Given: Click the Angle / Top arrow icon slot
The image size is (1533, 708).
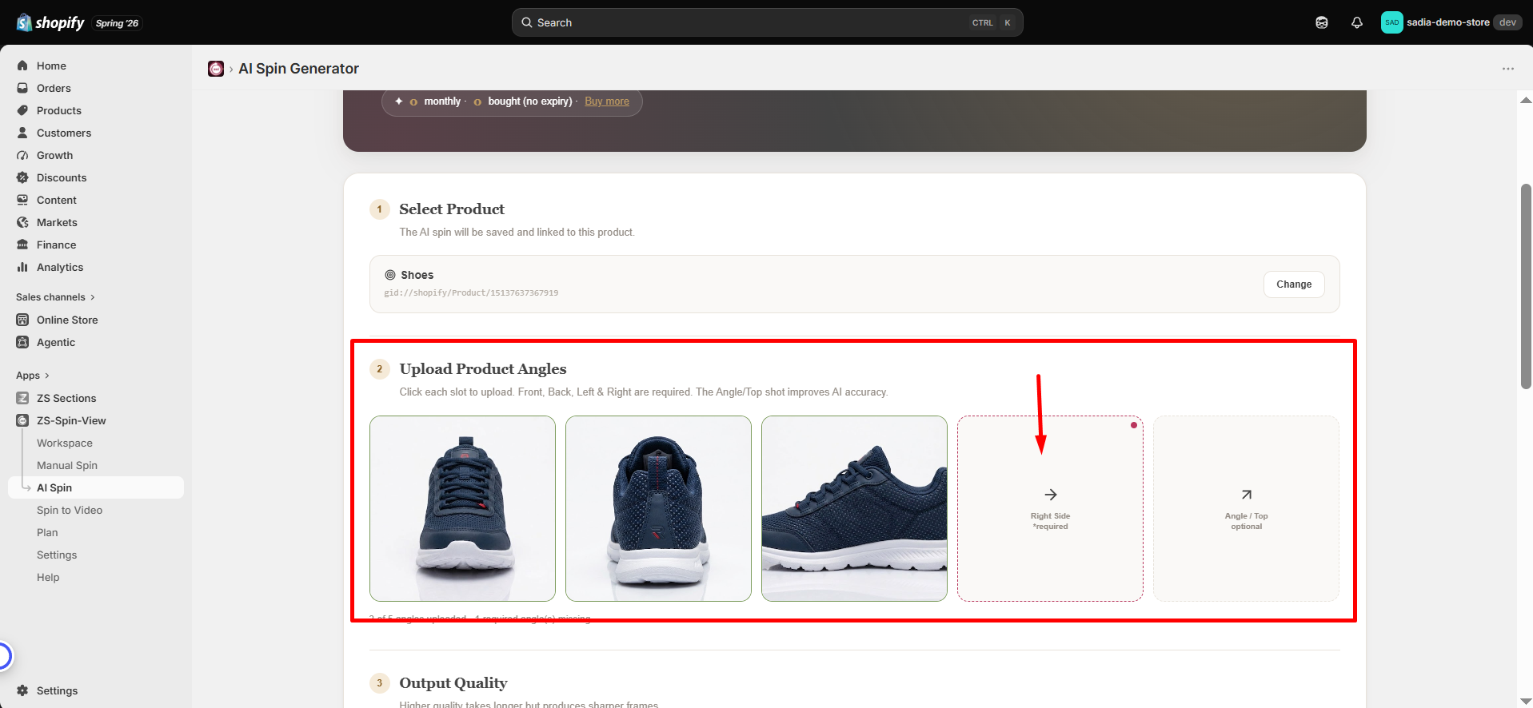Looking at the screenshot, I should click(1246, 495).
